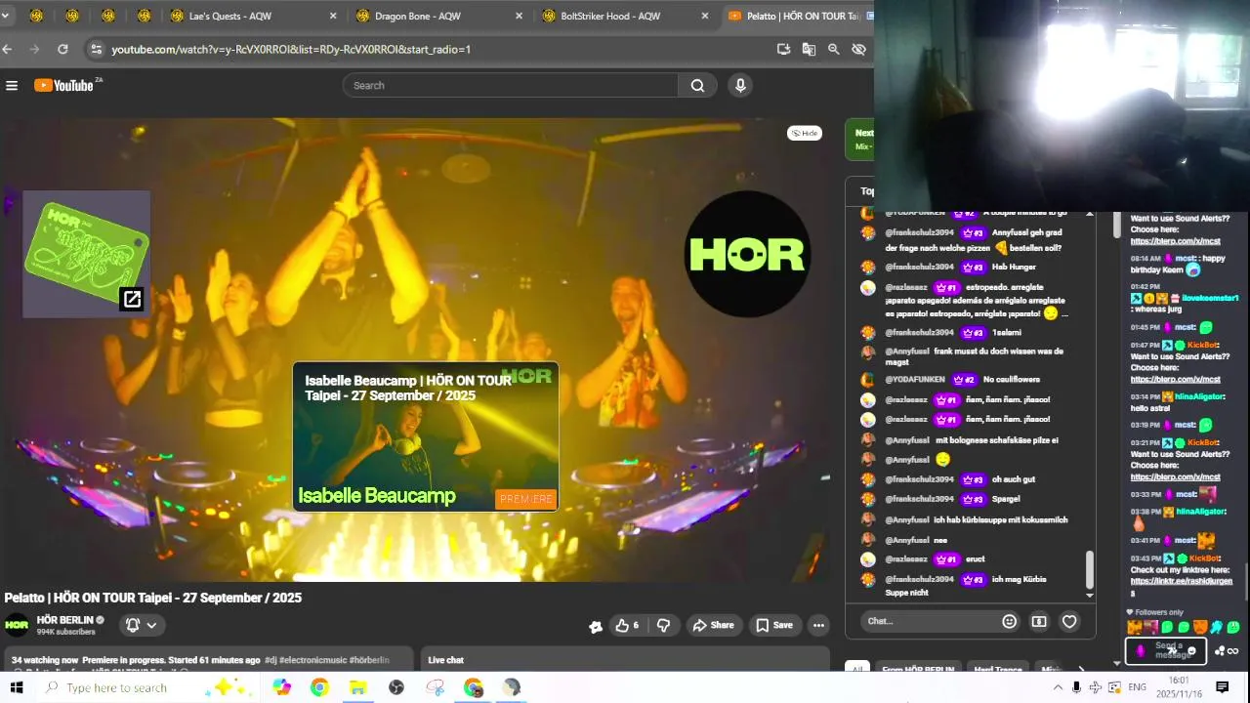
Task: Open the Windows notification center
Action: click(x=1222, y=687)
